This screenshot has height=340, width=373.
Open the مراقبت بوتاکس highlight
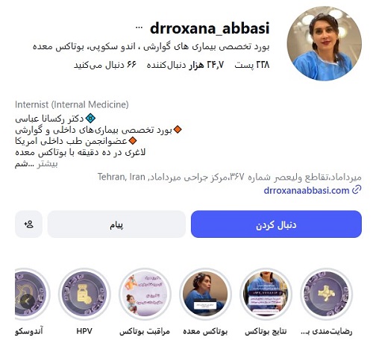click(x=145, y=294)
